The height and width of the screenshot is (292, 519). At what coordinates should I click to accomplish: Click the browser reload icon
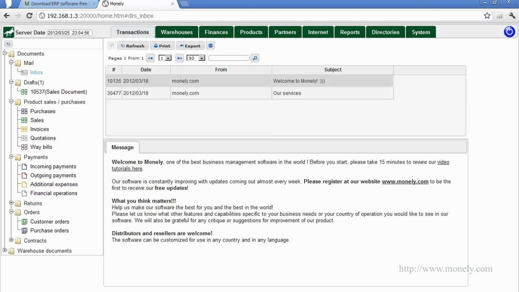tap(29, 16)
